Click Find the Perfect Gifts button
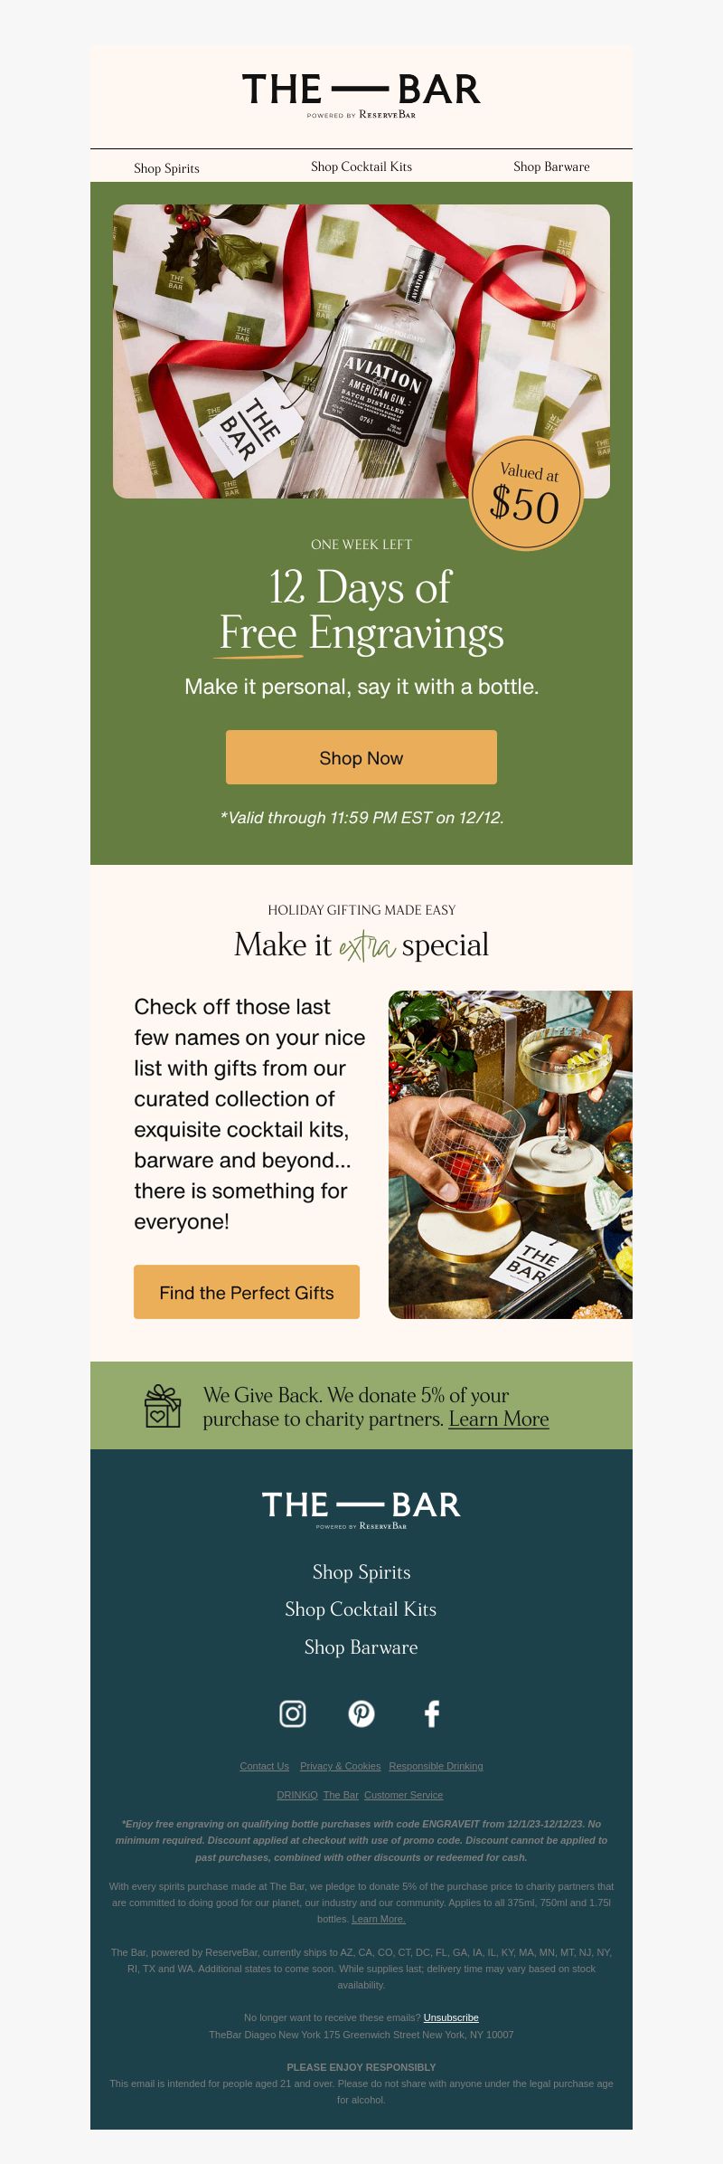The width and height of the screenshot is (723, 2164). (x=247, y=1292)
